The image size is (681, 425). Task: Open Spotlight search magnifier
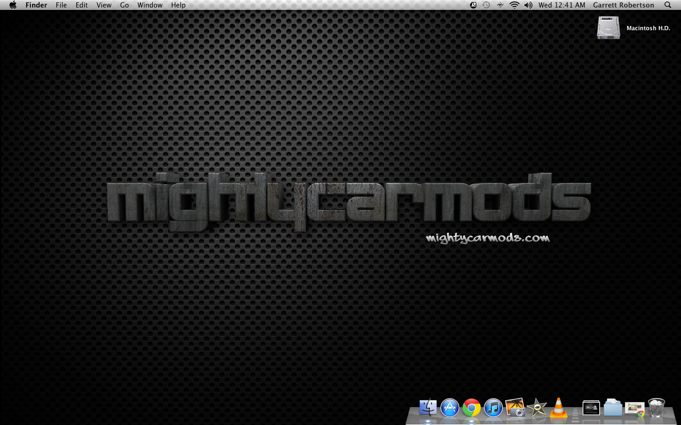tap(668, 5)
